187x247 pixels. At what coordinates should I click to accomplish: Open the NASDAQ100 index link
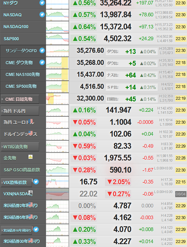(x=16, y=27)
